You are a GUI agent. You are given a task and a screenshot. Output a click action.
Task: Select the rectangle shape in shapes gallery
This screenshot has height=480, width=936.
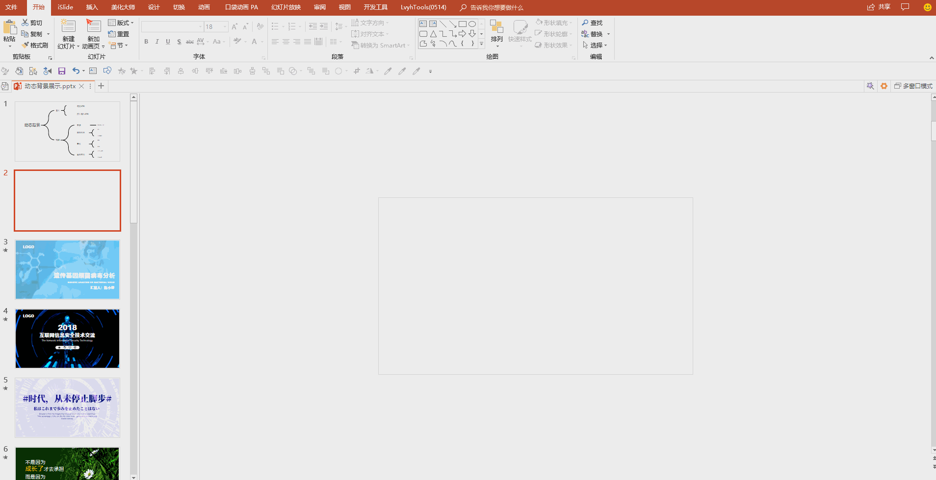[462, 24]
